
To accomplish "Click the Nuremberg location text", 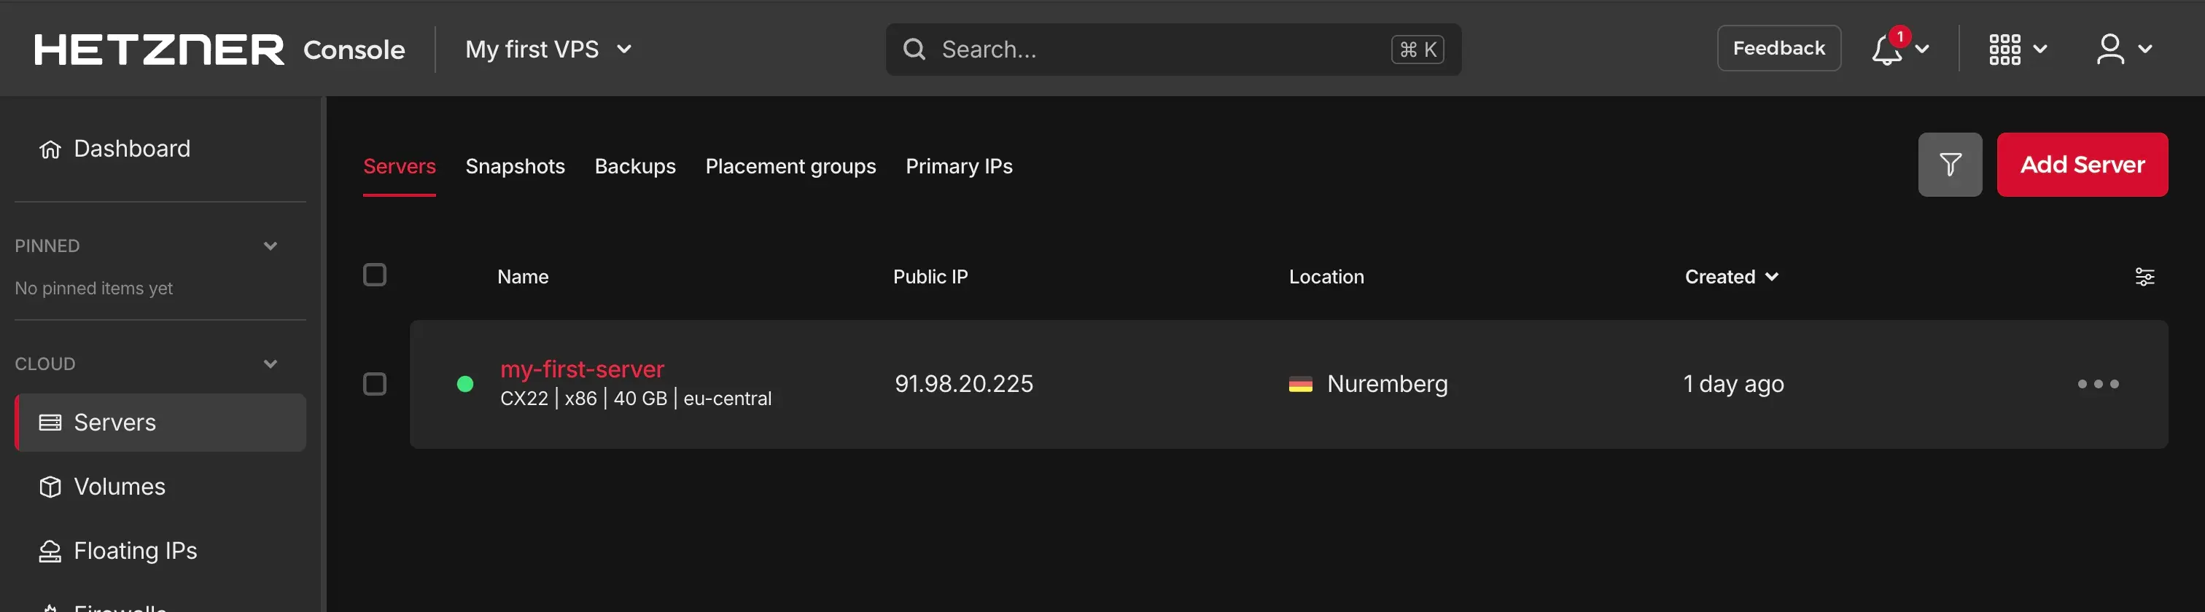I will pos(1387,384).
